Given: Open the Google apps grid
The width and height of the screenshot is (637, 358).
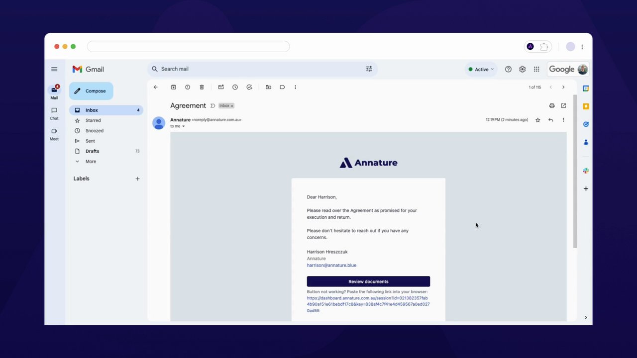Looking at the screenshot, I should pos(536,69).
